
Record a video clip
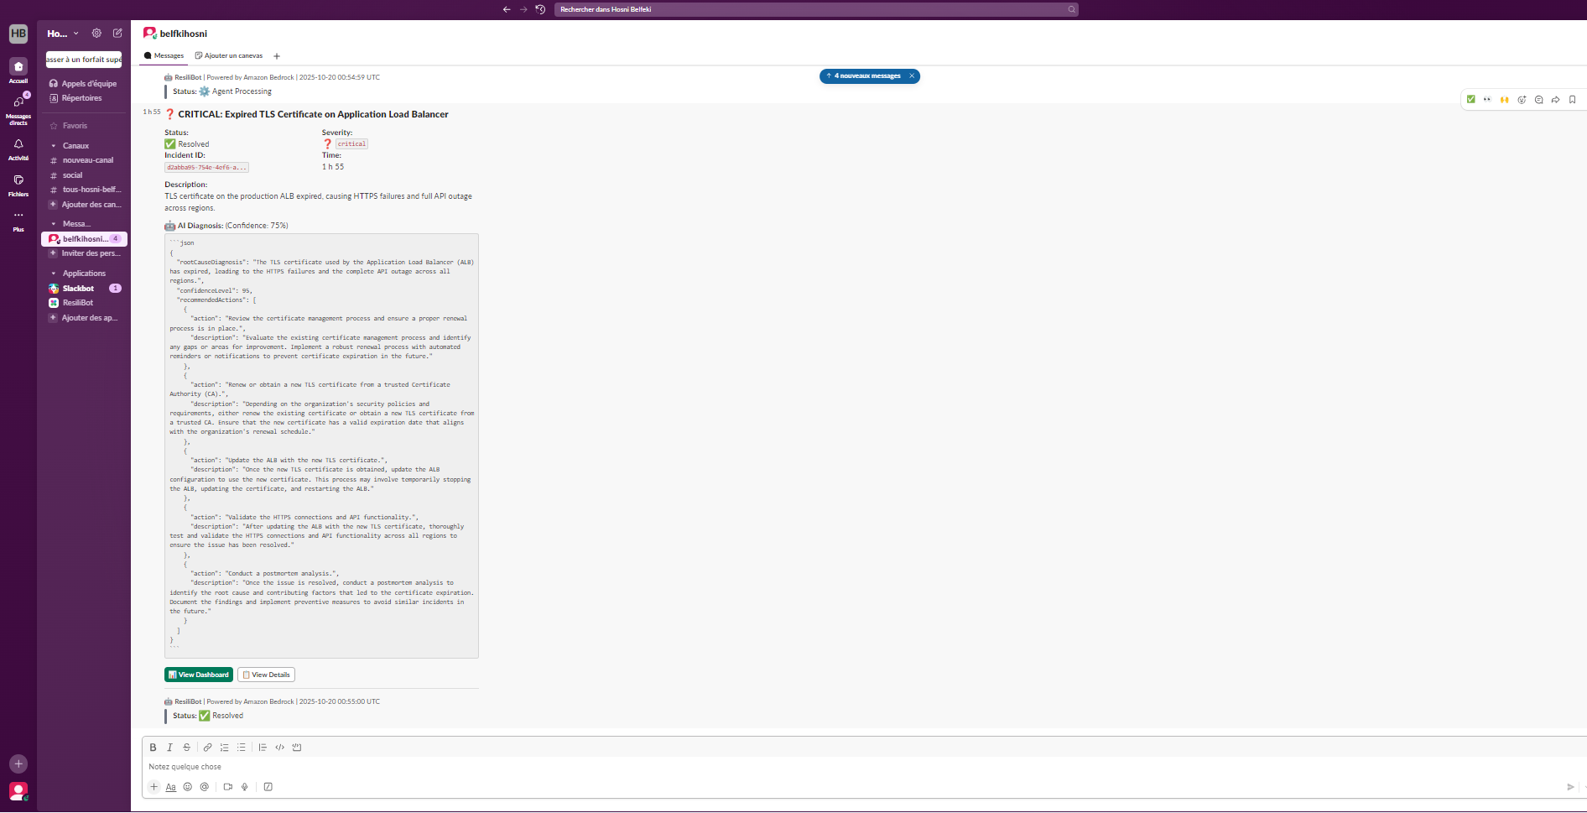tap(227, 787)
